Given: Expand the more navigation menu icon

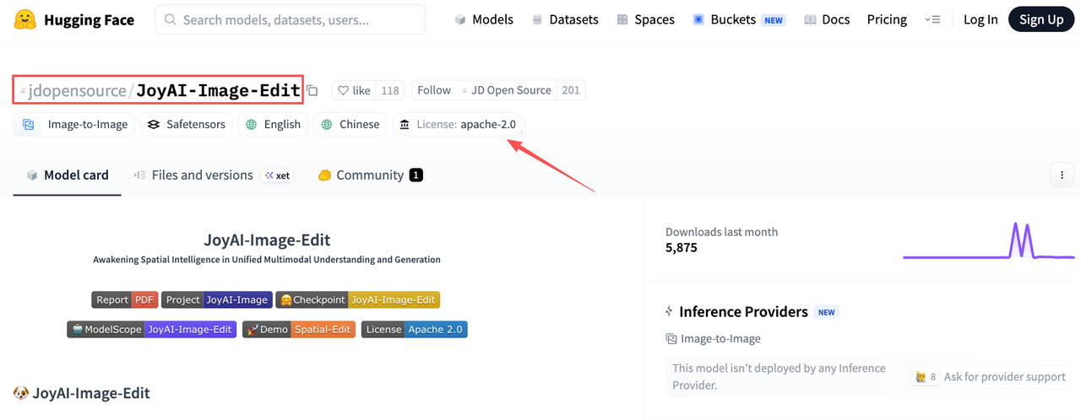Looking at the screenshot, I should [x=932, y=19].
